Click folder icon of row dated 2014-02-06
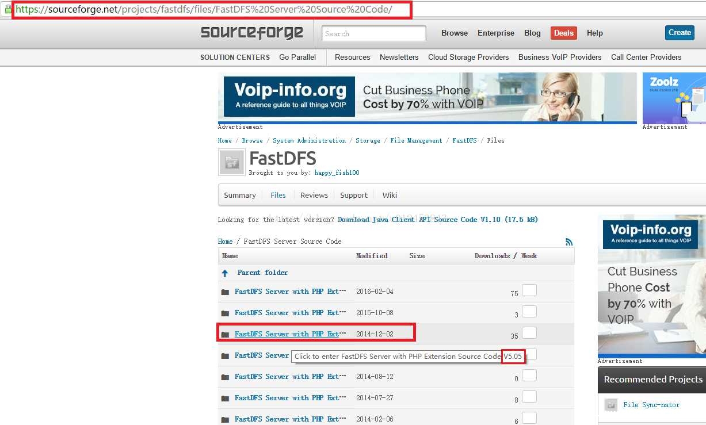The image size is (706, 425). coord(225,419)
